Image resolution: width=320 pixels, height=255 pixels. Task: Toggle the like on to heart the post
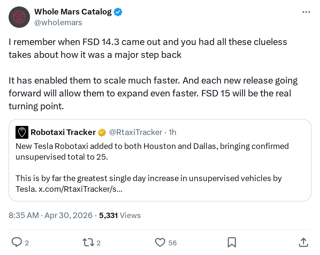click(160, 242)
